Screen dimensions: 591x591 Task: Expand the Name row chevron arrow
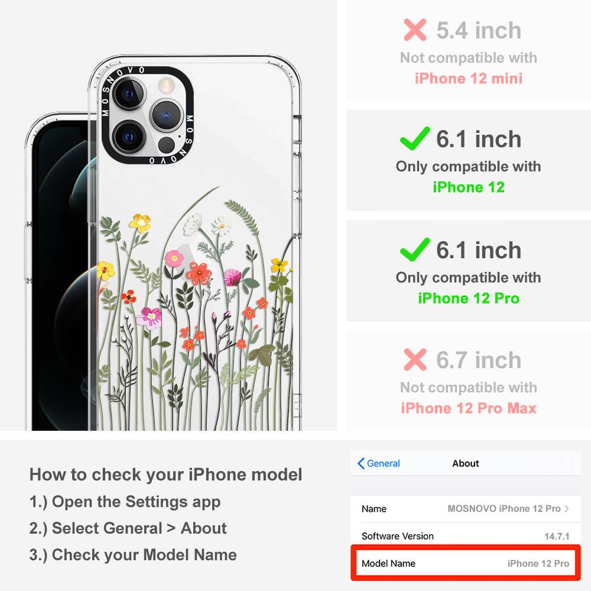[567, 508]
